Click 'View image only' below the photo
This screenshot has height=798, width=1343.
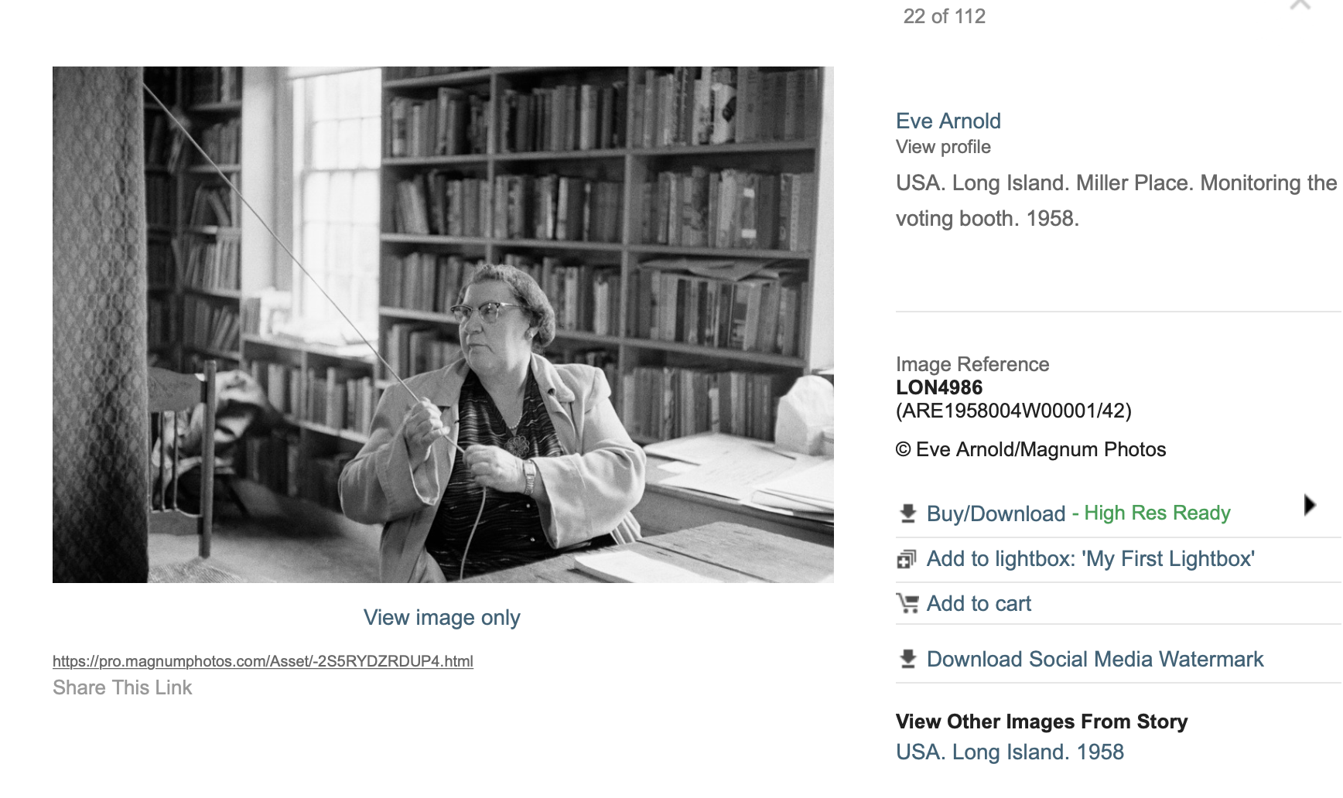point(442,618)
